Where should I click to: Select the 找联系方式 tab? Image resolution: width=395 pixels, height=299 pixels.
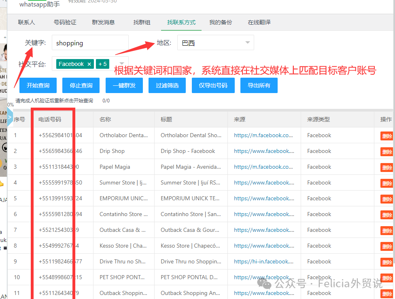tap(181, 22)
